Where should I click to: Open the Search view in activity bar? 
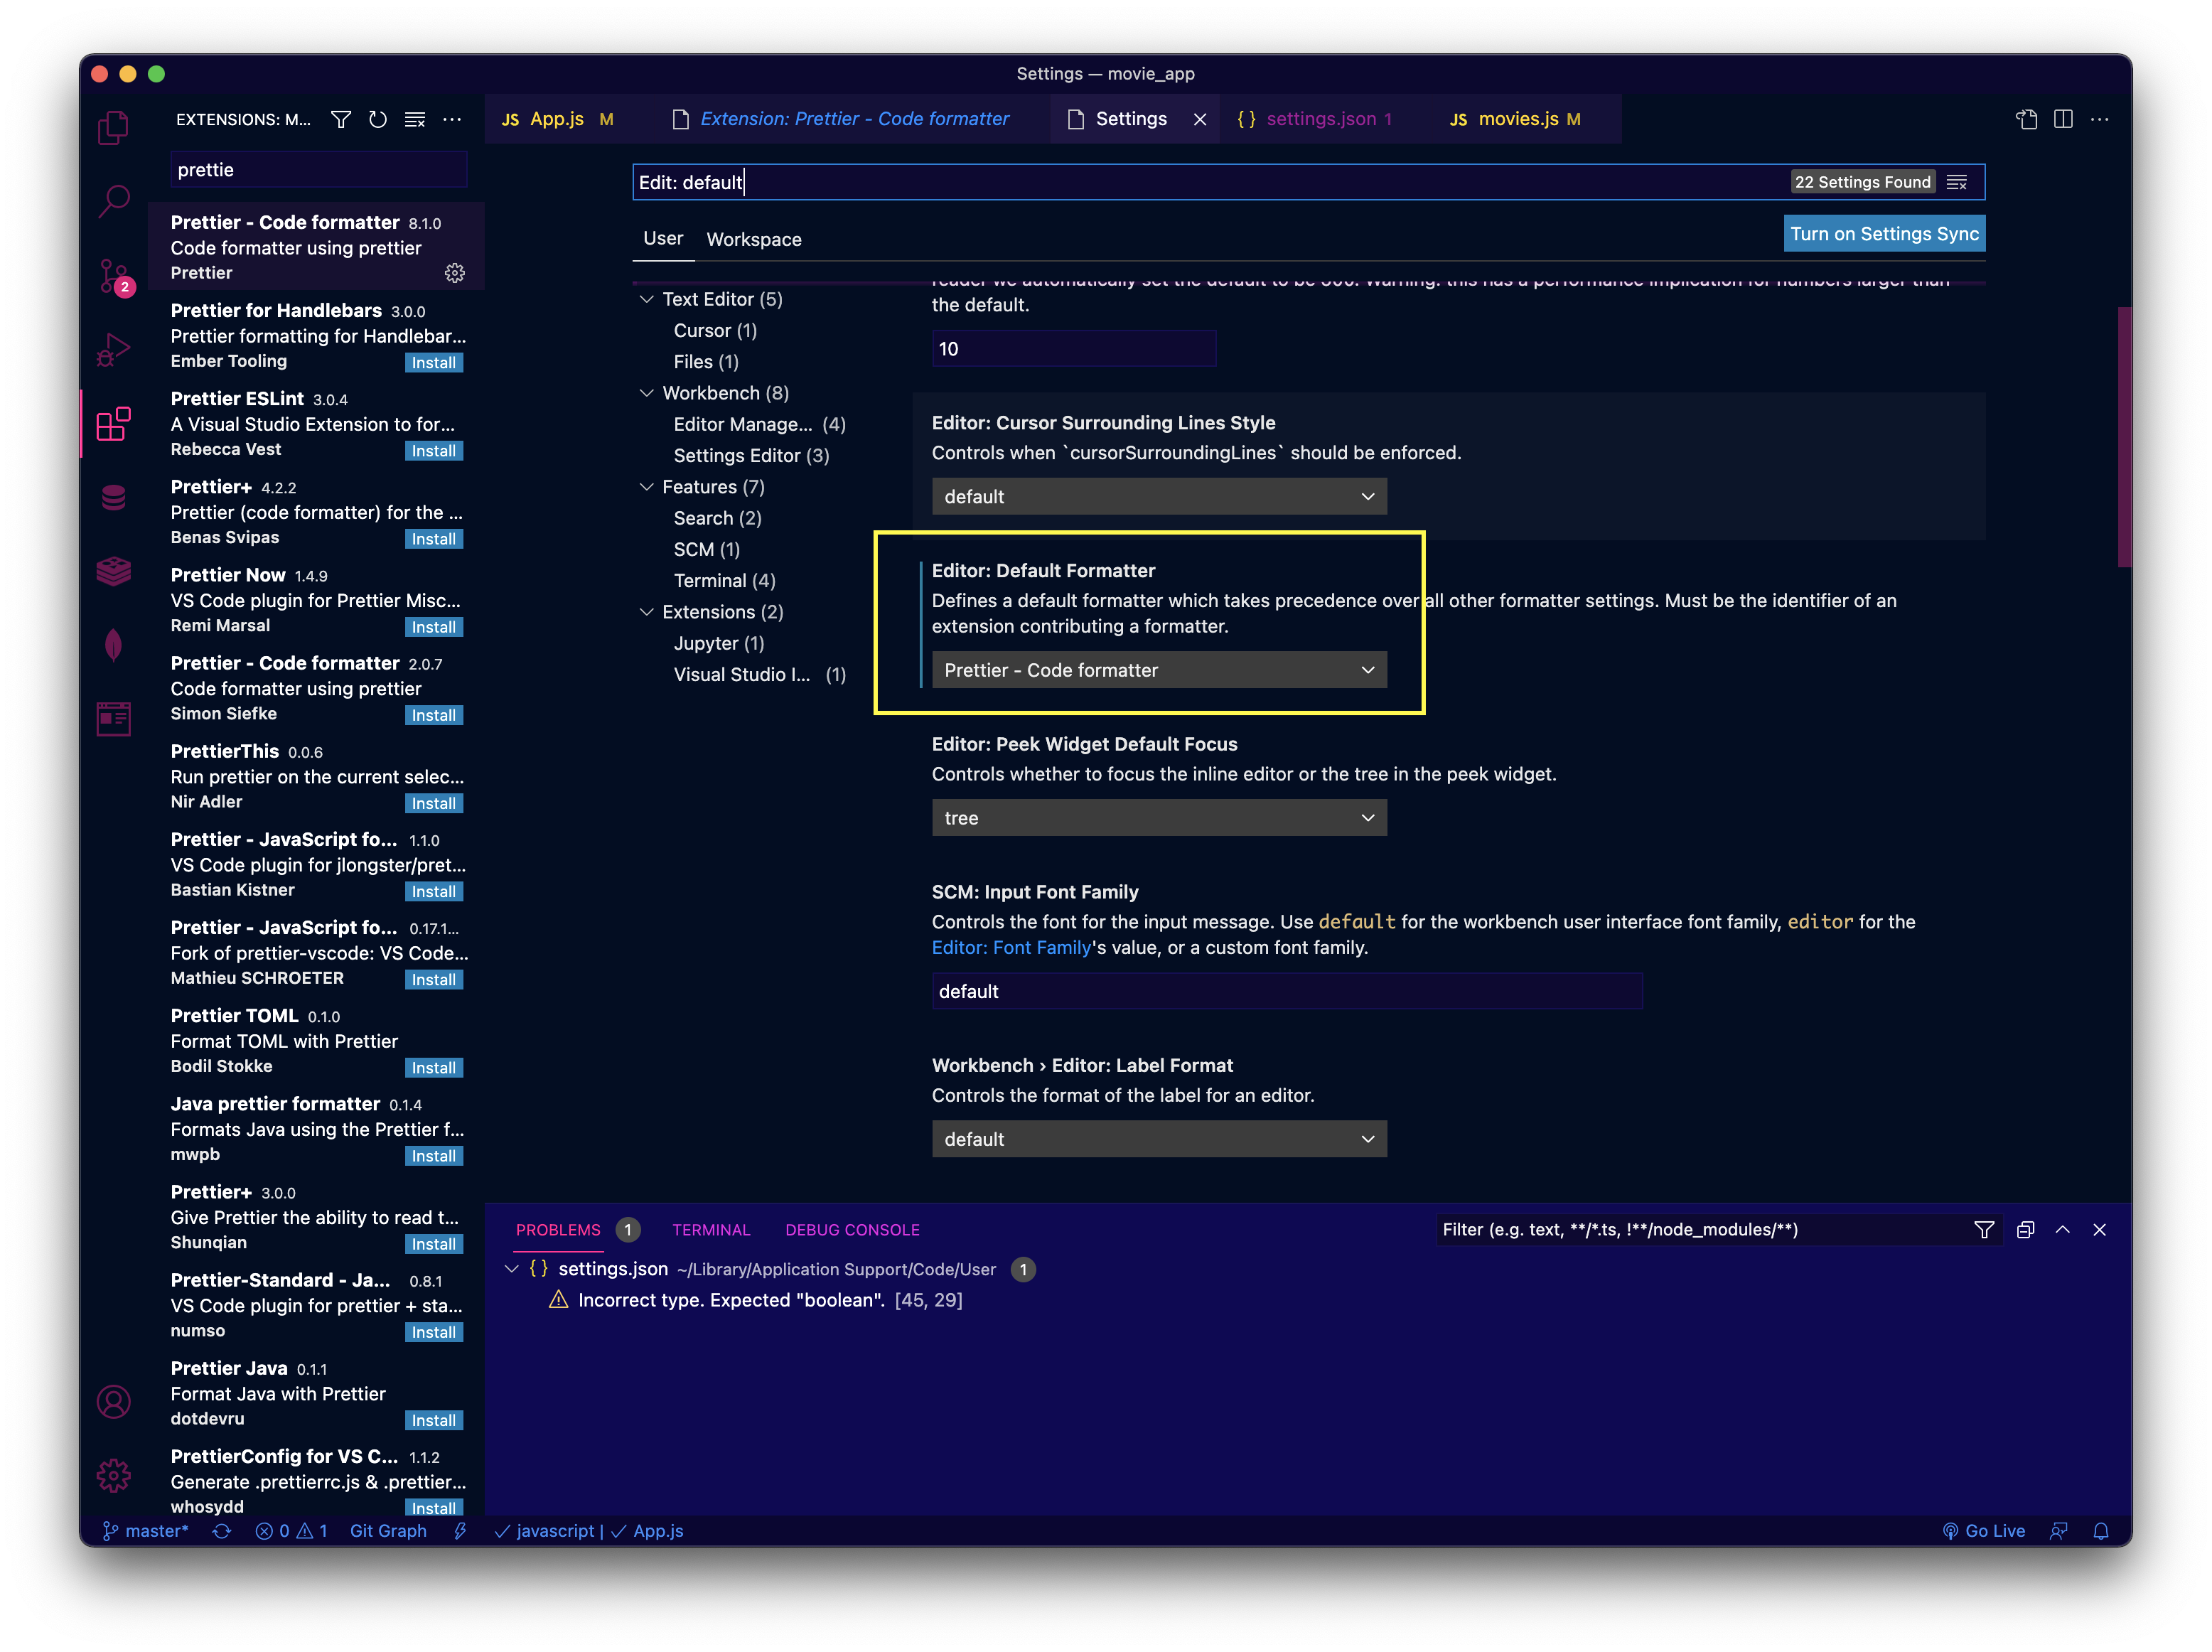(113, 201)
